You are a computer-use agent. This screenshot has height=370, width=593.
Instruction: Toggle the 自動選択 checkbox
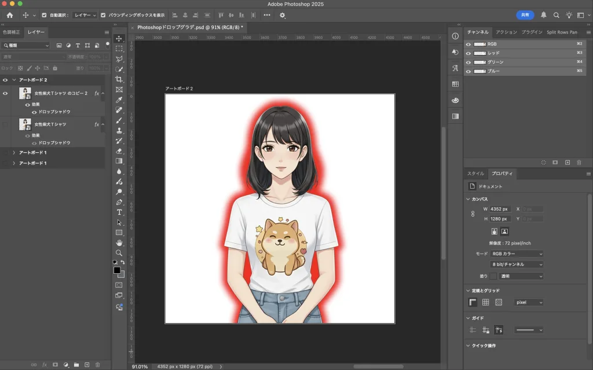(x=44, y=15)
